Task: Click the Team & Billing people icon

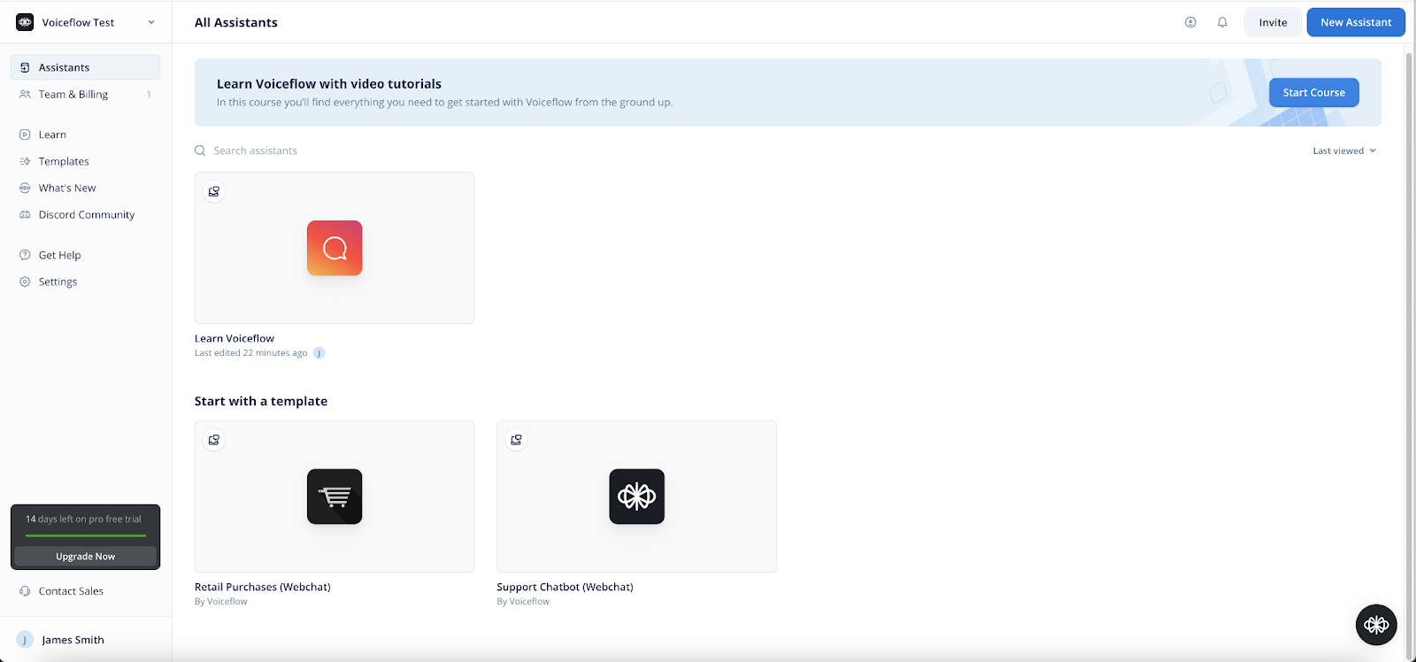Action: click(x=25, y=94)
